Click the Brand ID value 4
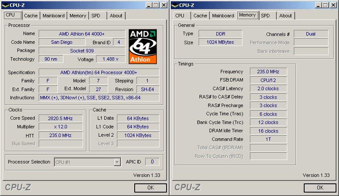The image size is (339, 196). pos(119,42)
